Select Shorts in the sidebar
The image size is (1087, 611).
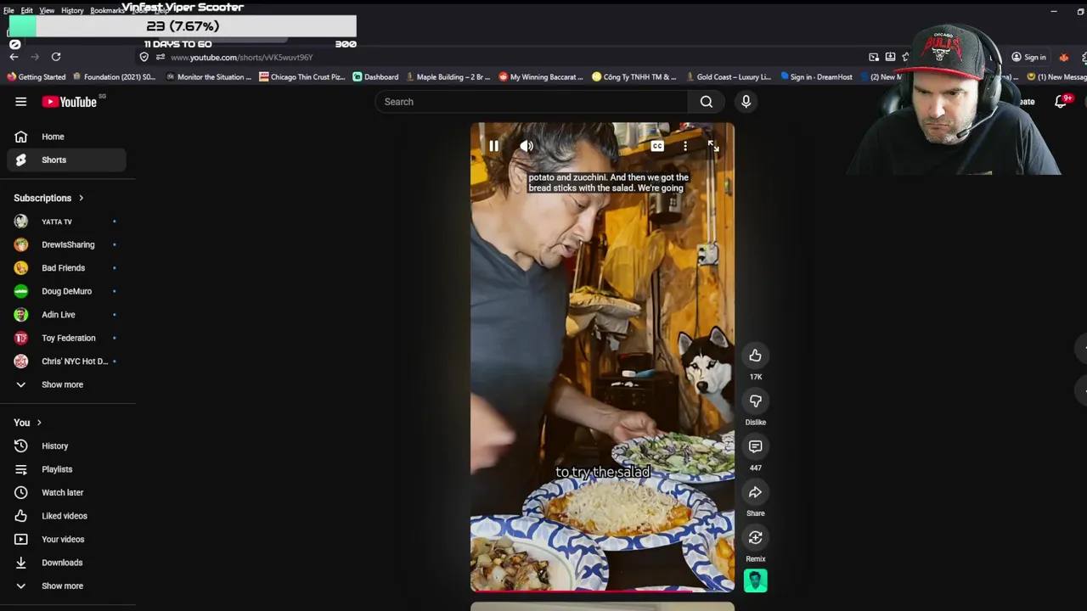point(66,160)
